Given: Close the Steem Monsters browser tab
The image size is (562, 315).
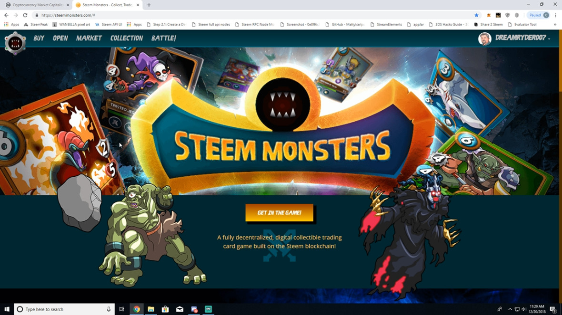Looking at the screenshot, I should (138, 5).
